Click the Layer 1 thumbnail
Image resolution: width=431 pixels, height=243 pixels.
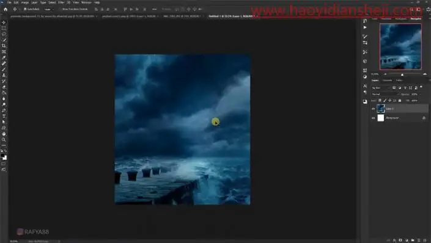coord(381,109)
